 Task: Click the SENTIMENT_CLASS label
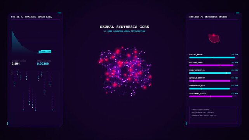click(x=197, y=93)
